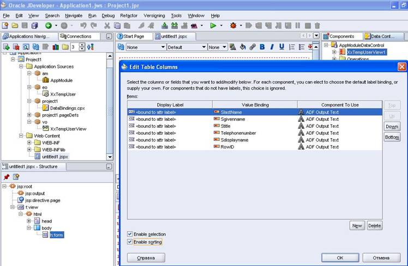The width and height of the screenshot is (408, 266).
Task: Click the Make project icon
Action: pyautogui.click(x=164, y=26)
